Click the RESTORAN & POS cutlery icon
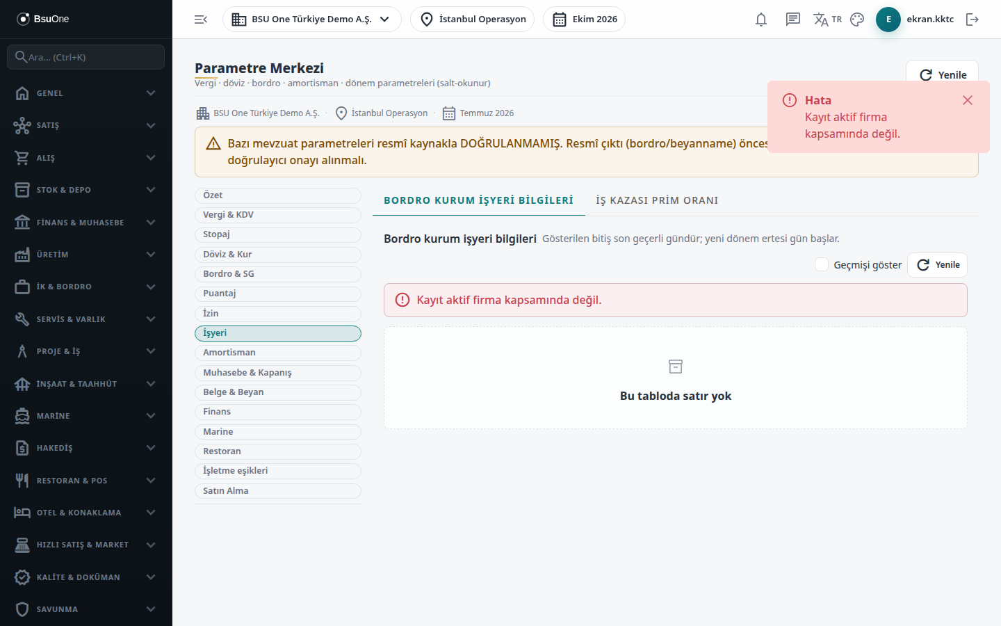Screen dimensions: 1001x626 (22, 481)
